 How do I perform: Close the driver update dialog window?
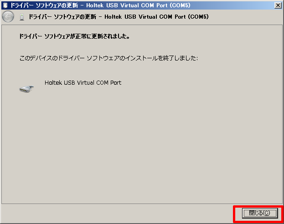point(278,5)
